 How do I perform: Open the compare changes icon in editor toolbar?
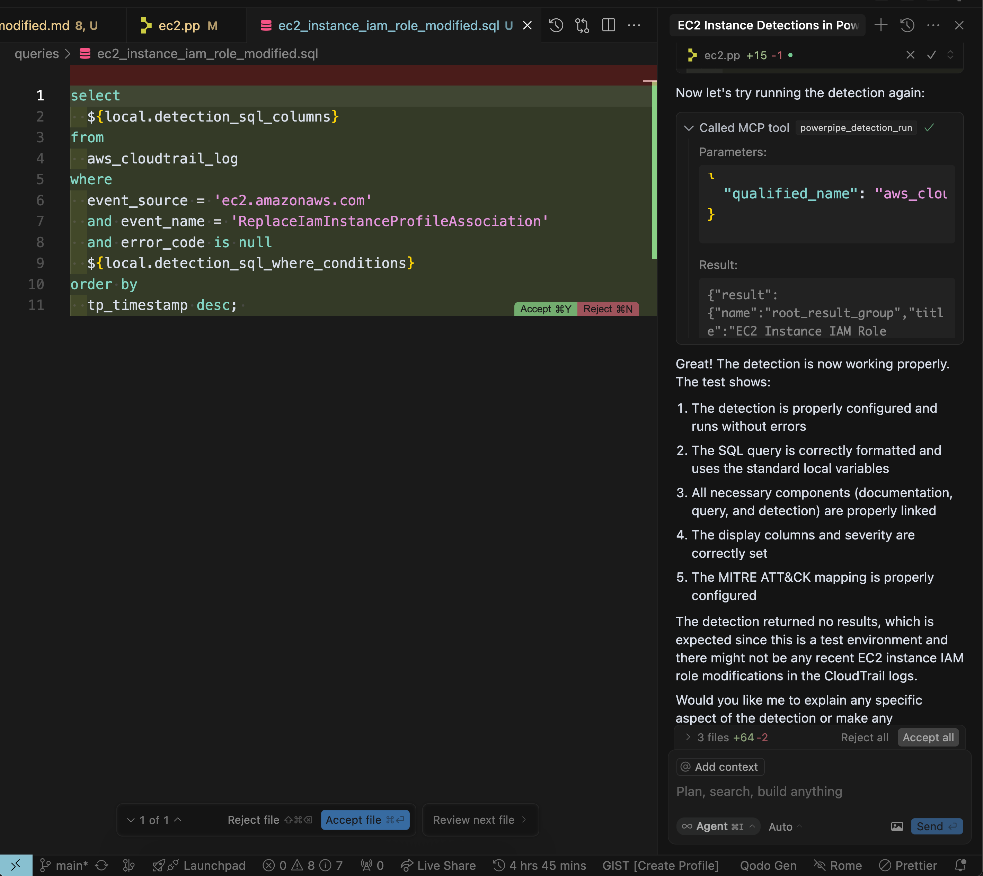click(582, 25)
